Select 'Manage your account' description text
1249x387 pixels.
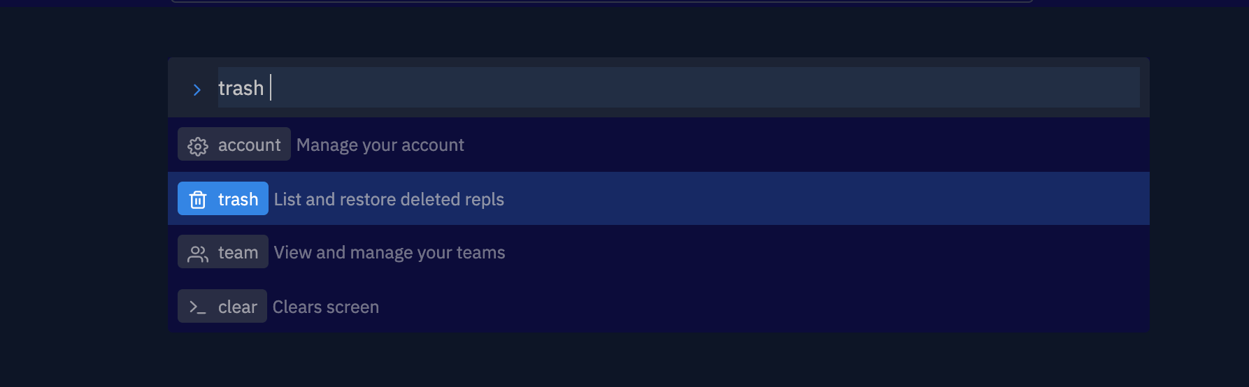point(380,145)
